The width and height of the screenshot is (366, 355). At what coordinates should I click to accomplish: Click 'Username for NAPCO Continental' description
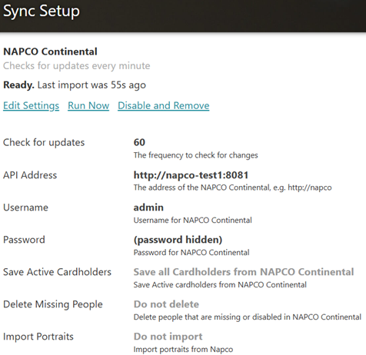point(193,221)
